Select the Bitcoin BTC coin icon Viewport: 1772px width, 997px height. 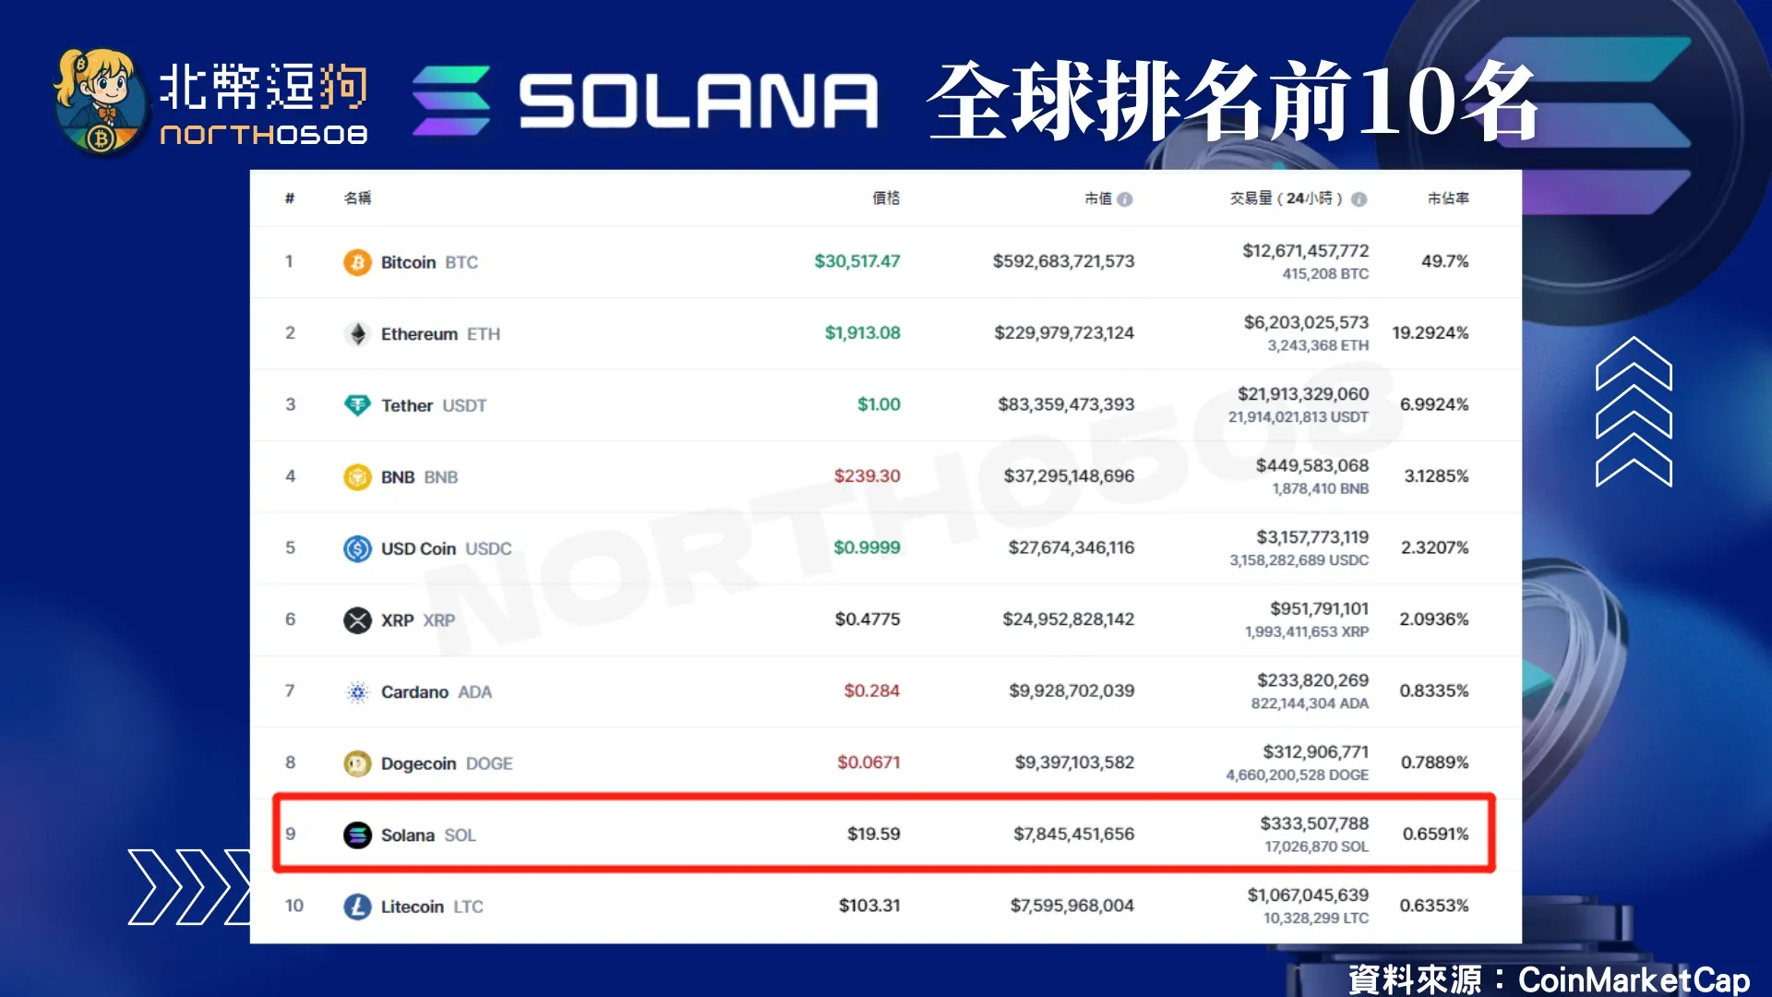pyautogui.click(x=358, y=262)
